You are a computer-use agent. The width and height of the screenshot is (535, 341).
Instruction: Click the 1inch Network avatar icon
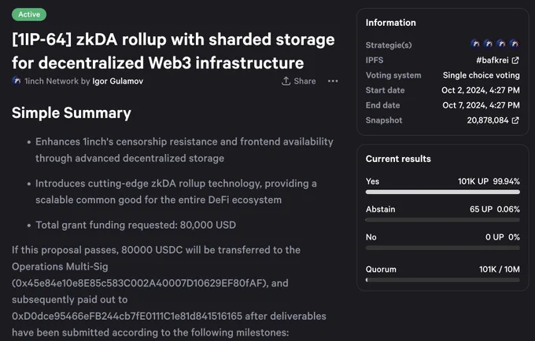(x=17, y=81)
